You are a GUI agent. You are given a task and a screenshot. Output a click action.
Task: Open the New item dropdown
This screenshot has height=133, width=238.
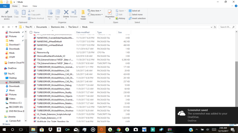pyautogui.click(x=94, y=11)
